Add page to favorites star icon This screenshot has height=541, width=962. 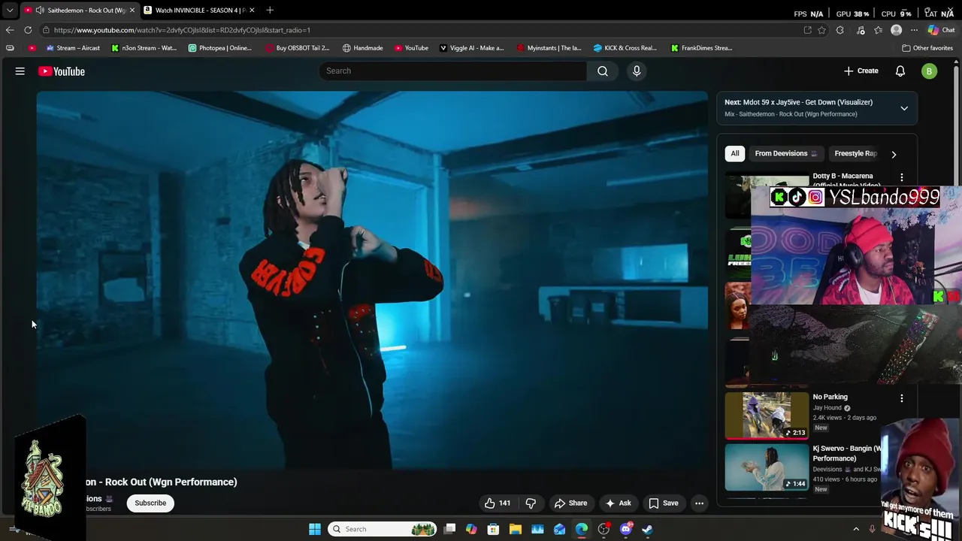[x=822, y=30]
